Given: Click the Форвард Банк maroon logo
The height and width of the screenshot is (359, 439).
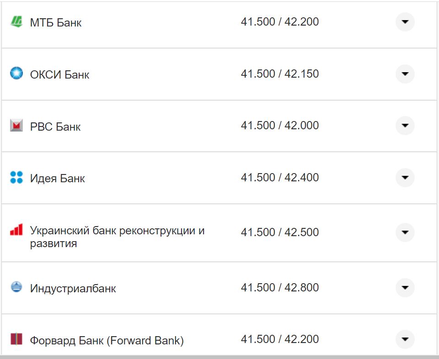Looking at the screenshot, I should coord(16,339).
